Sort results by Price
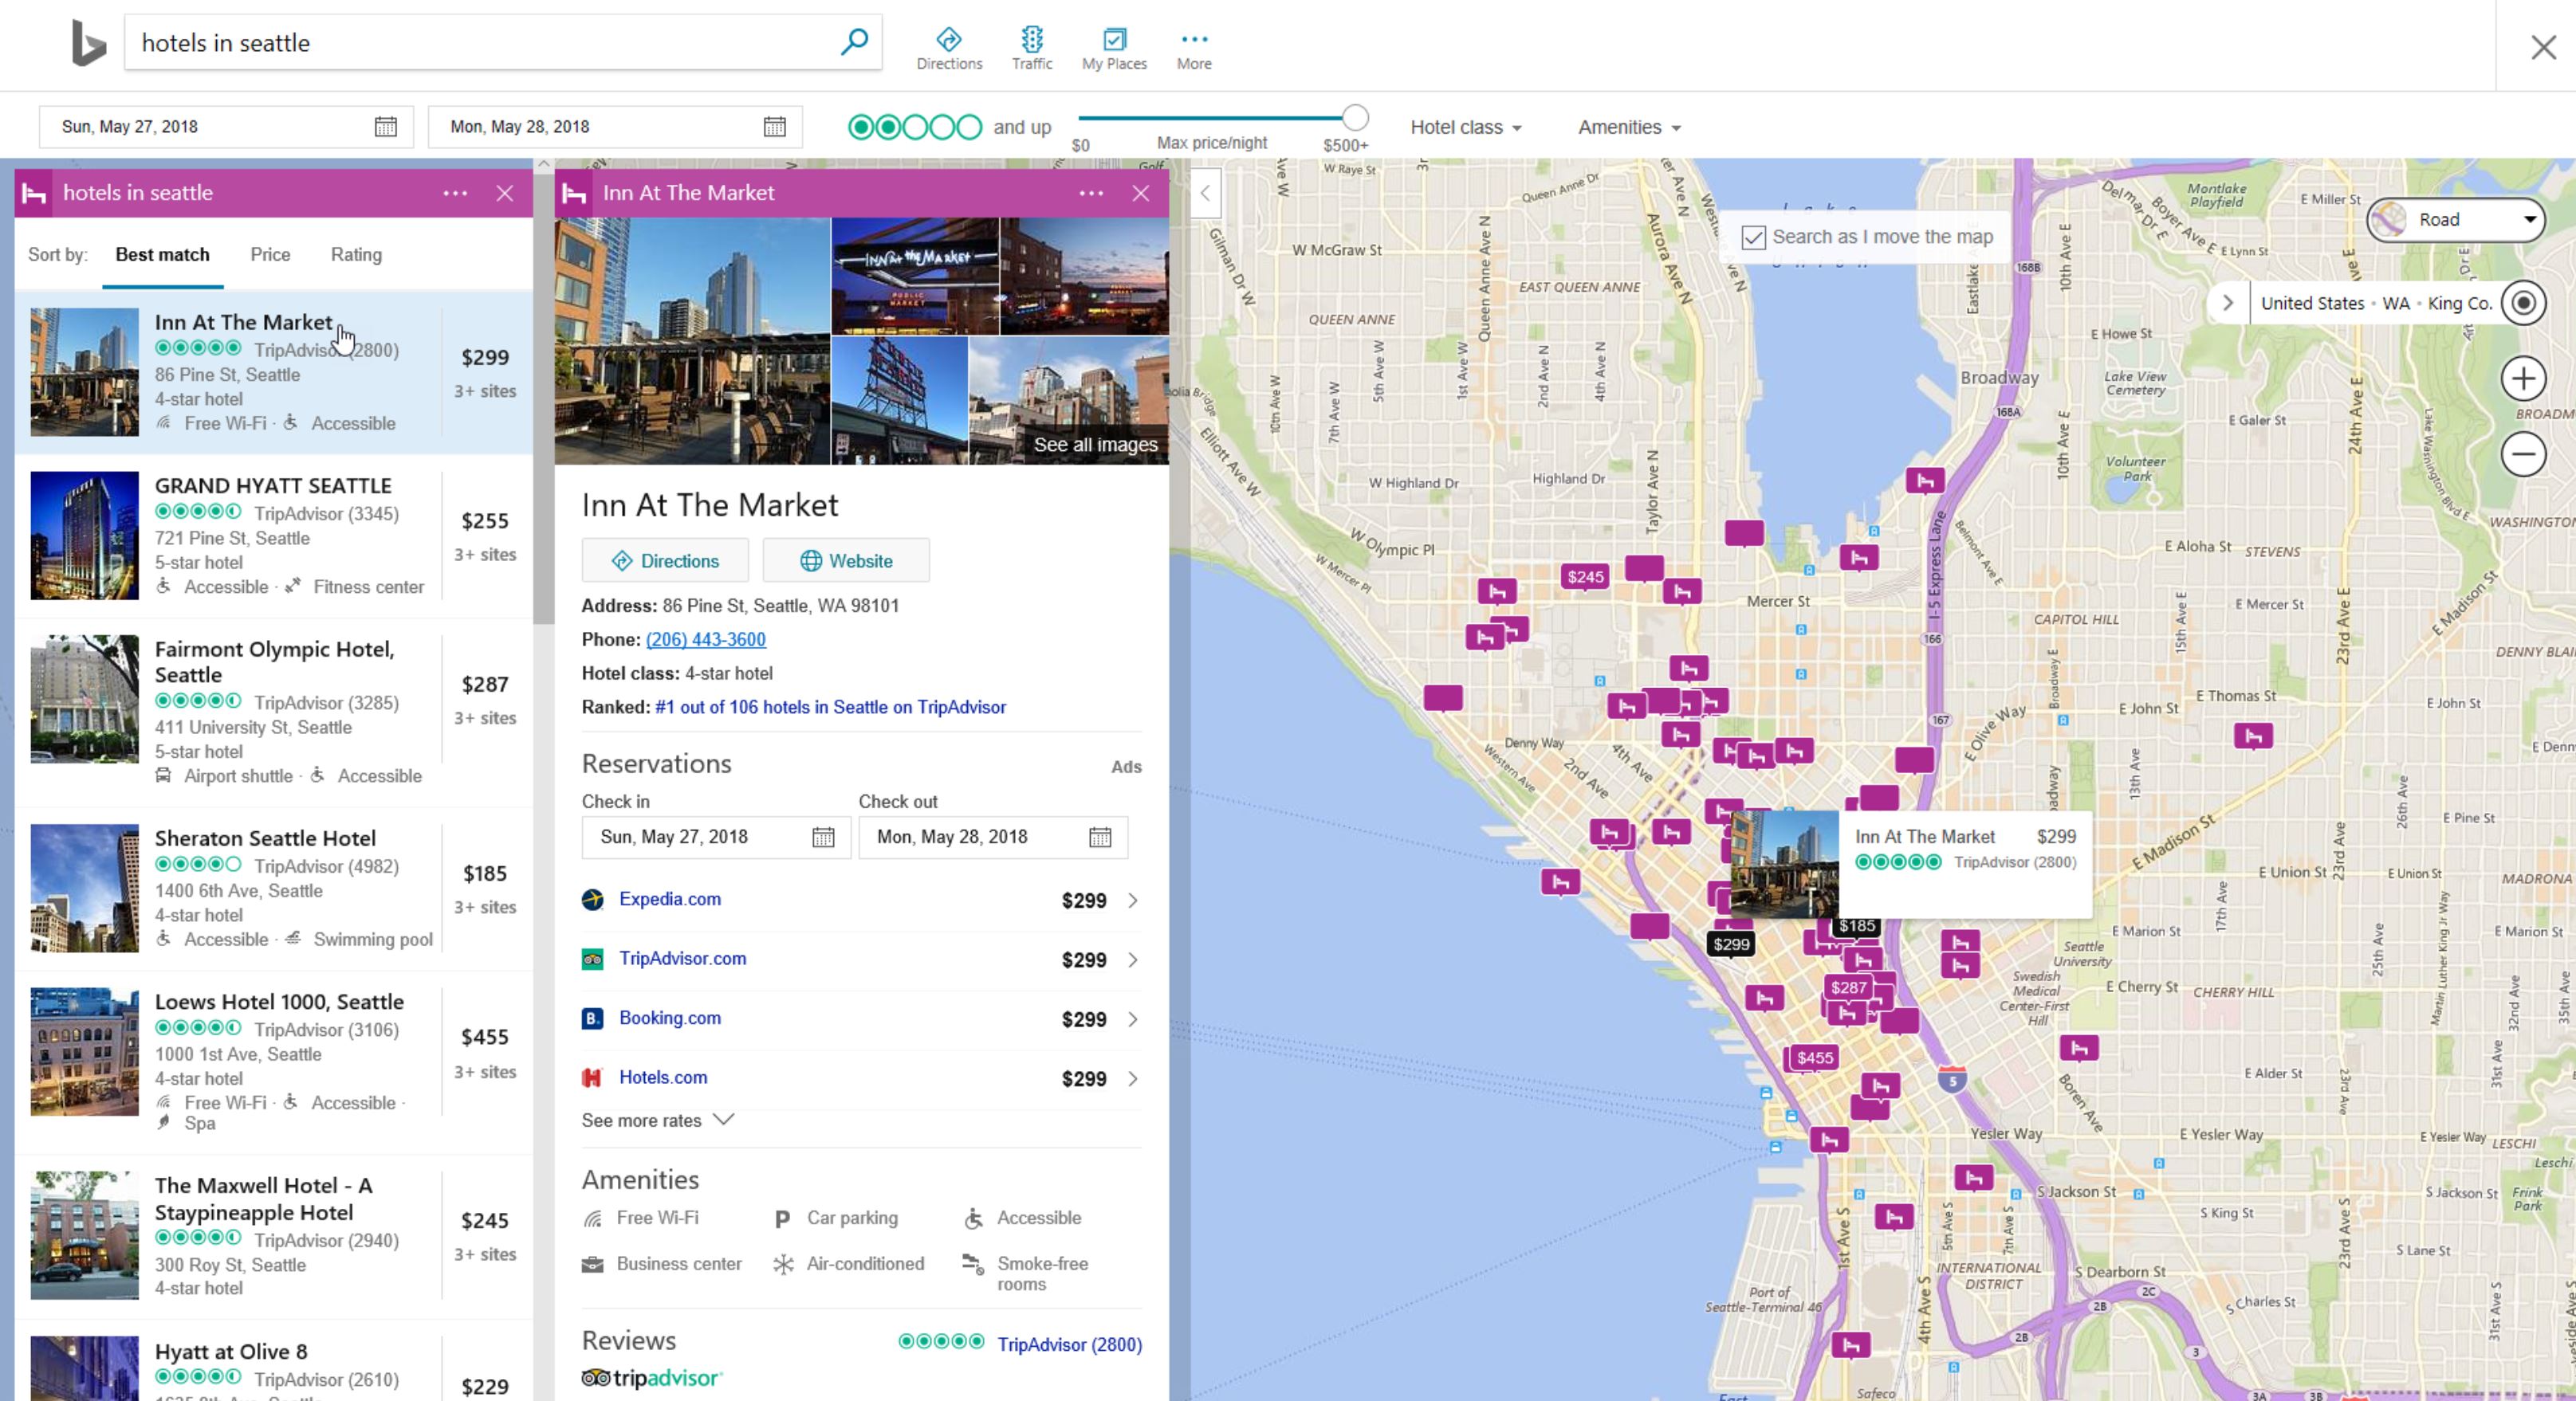The image size is (2576, 1401). [x=270, y=255]
